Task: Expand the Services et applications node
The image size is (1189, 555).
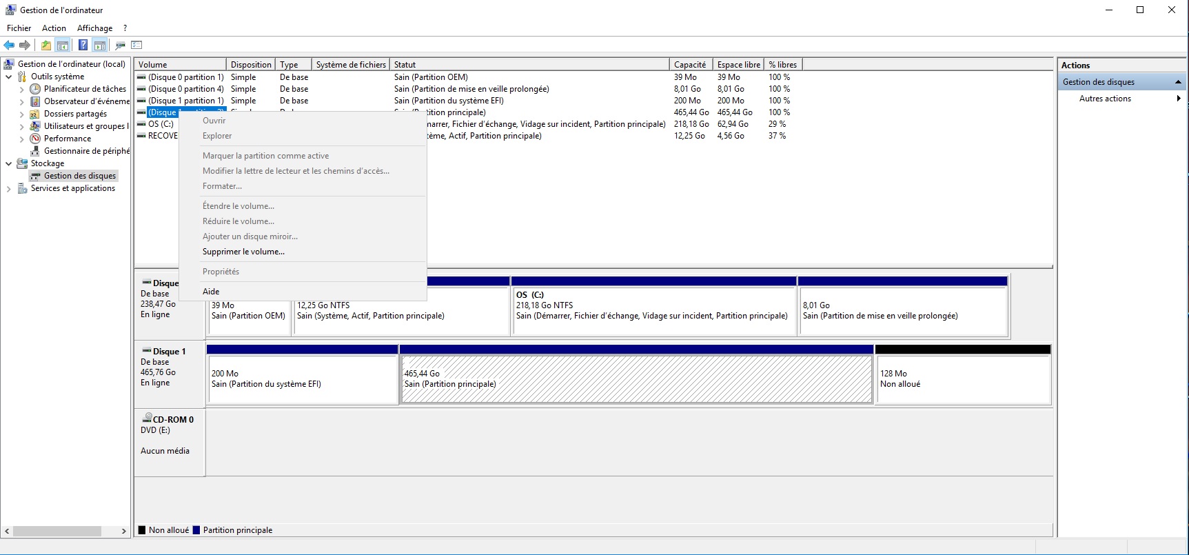Action: click(9, 188)
